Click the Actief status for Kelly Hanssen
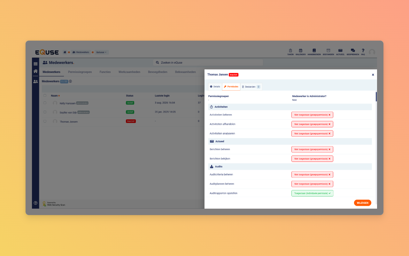Image resolution: width=409 pixels, height=256 pixels. 130,103
